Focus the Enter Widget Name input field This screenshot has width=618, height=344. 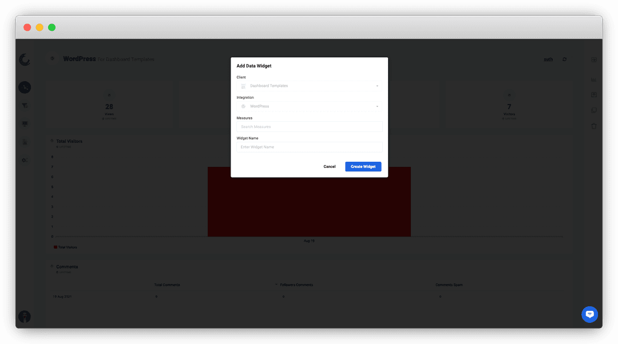tap(309, 147)
